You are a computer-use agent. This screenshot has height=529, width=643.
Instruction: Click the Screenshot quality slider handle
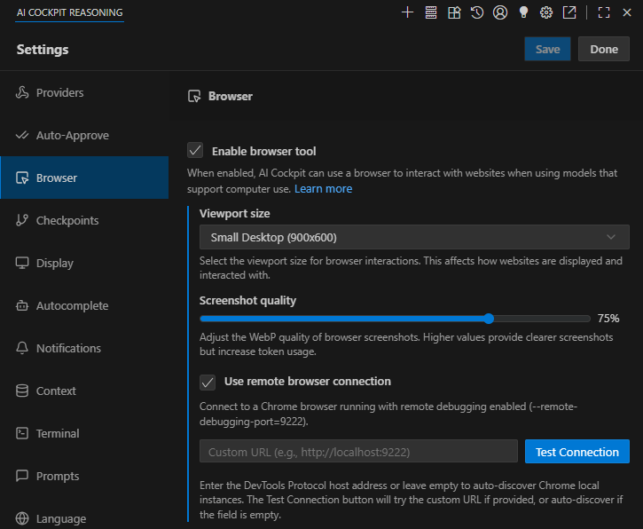point(489,319)
